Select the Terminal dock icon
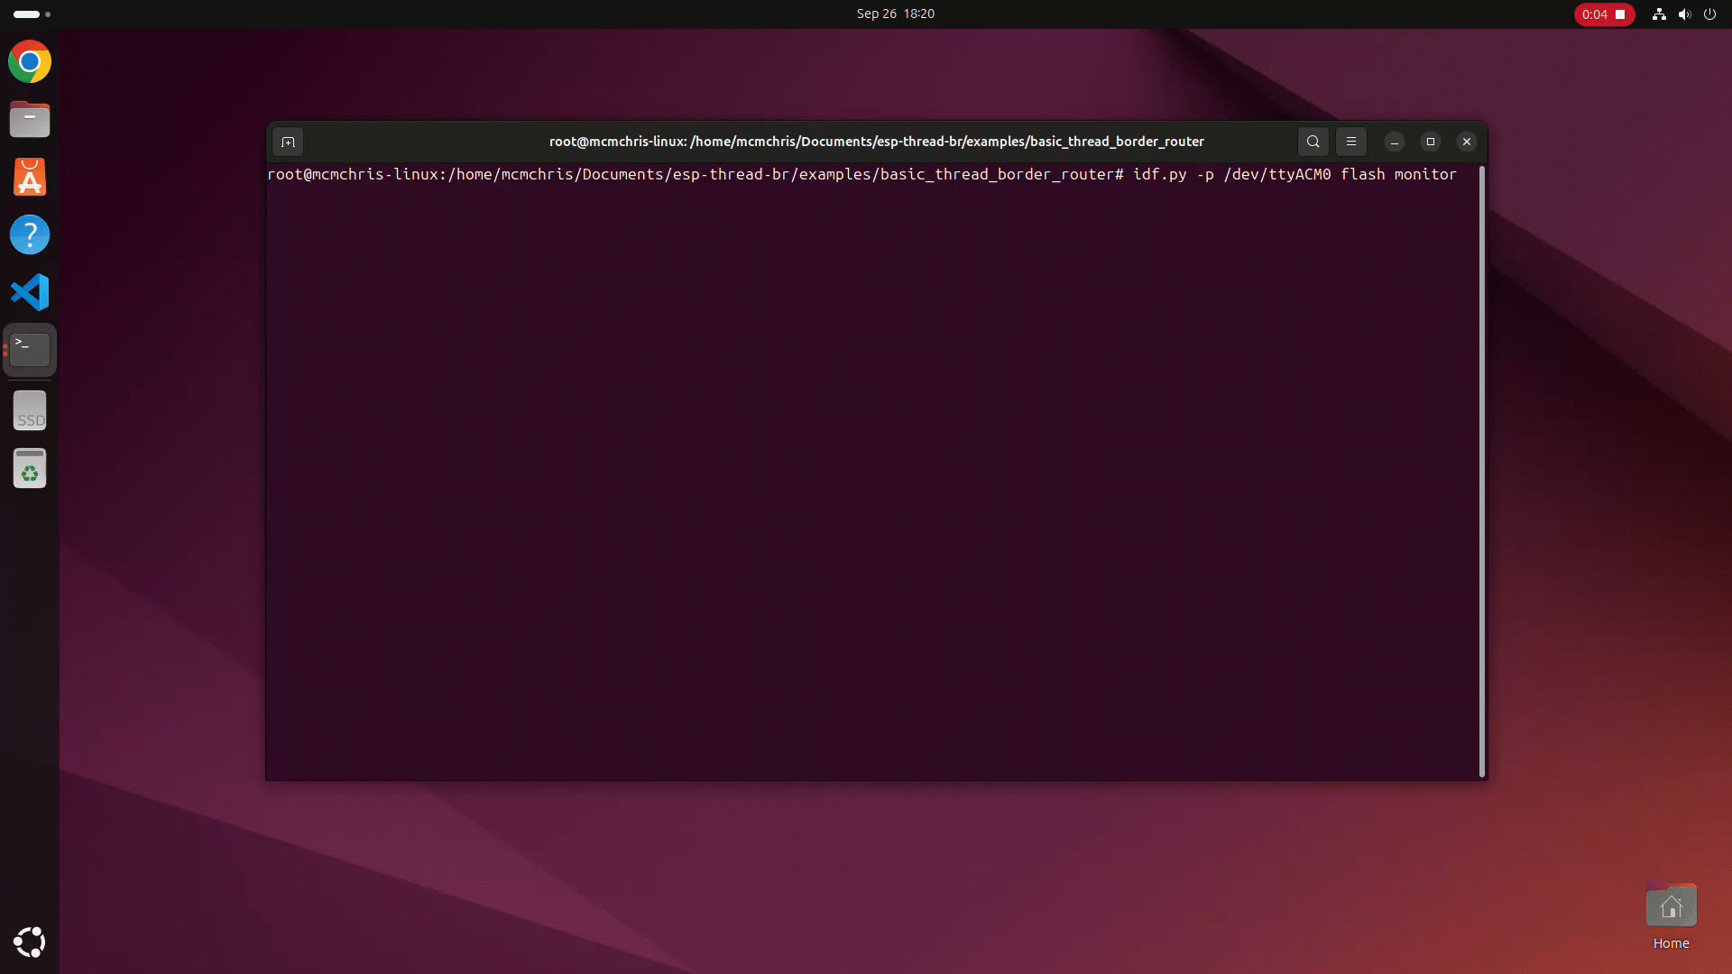 point(30,349)
